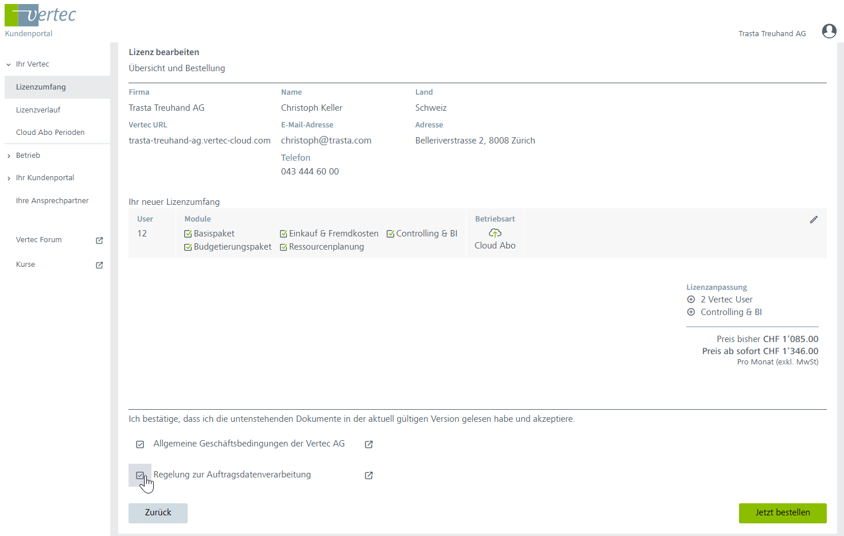The height and width of the screenshot is (536, 844).
Task: Expand the Betrieb menu section
Action: pos(9,156)
